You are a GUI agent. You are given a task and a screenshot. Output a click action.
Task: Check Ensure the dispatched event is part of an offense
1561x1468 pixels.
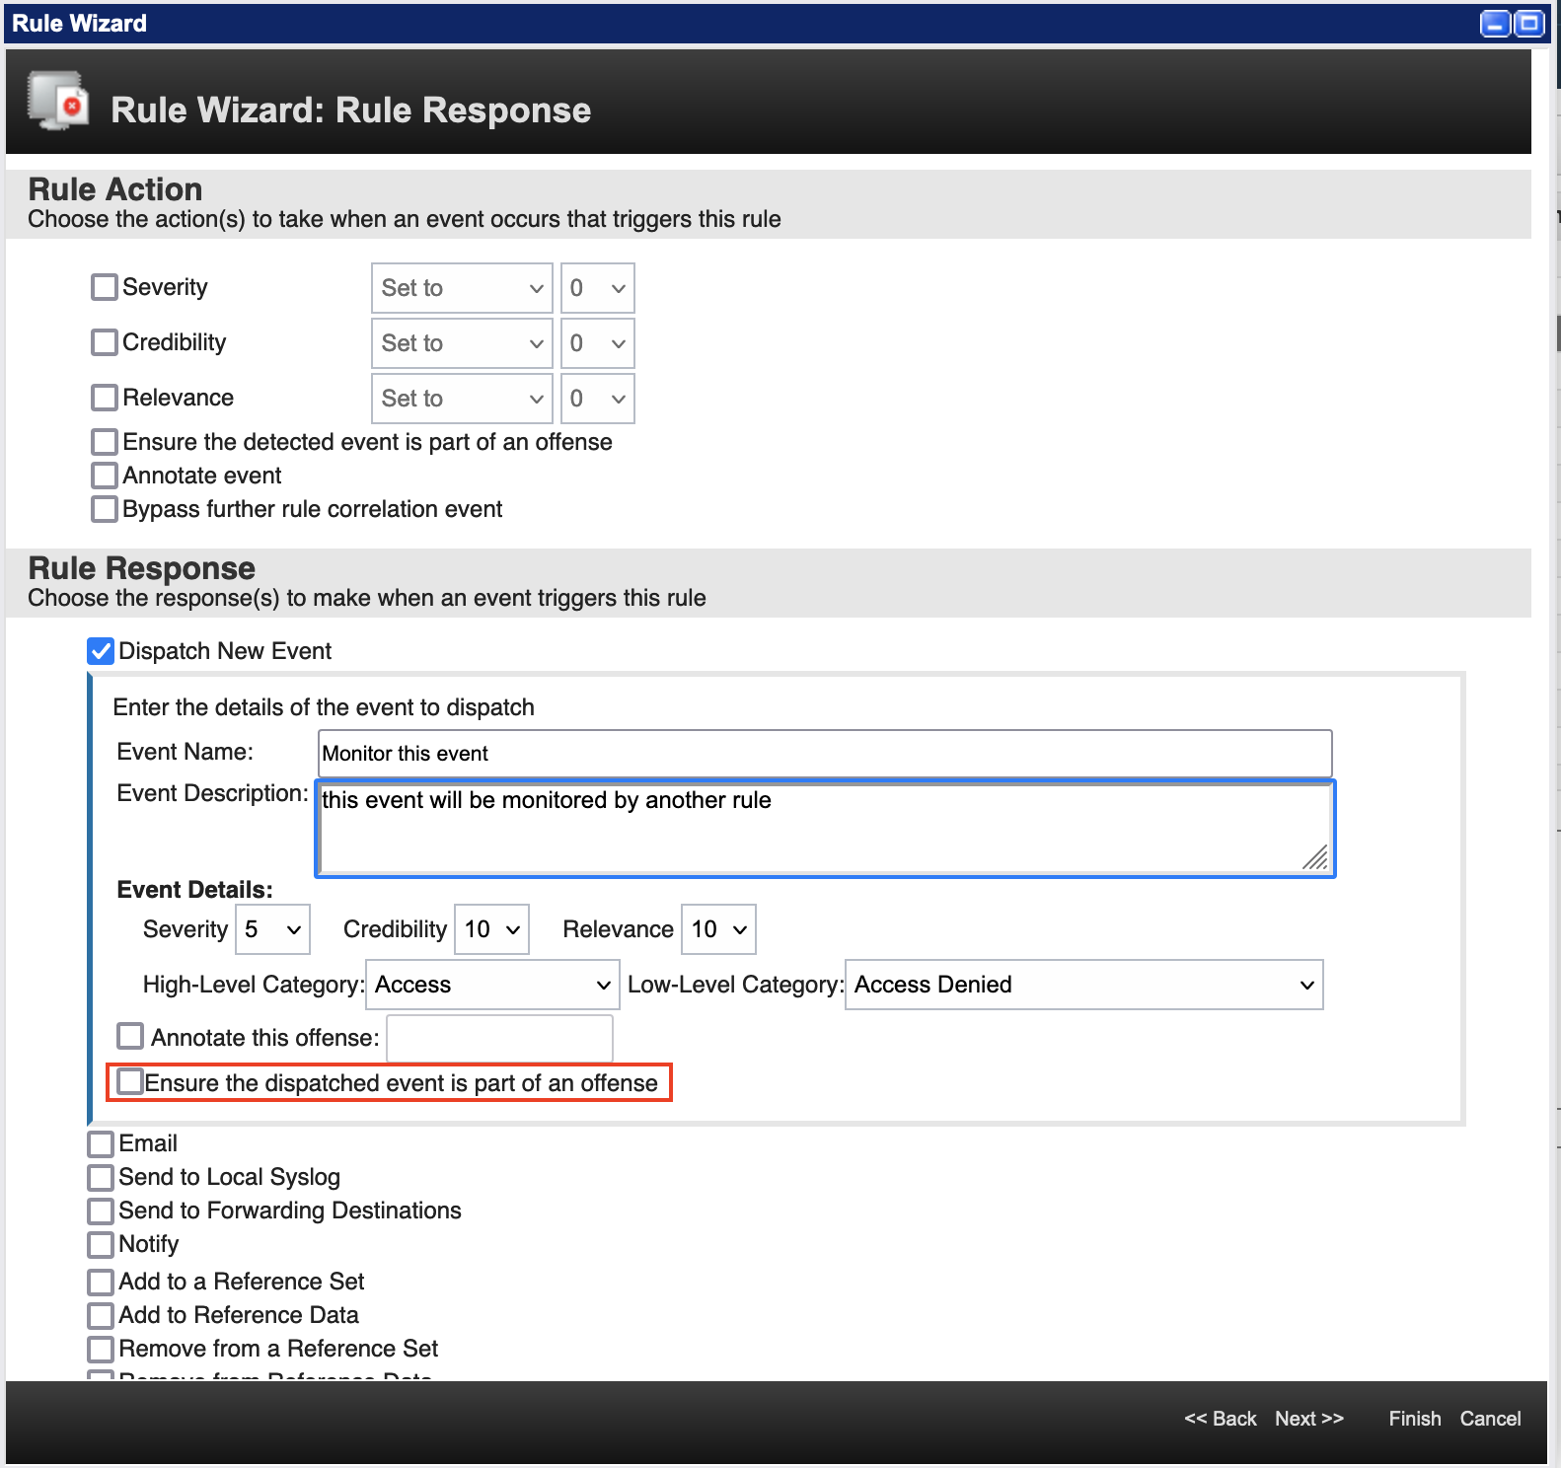point(130,1081)
